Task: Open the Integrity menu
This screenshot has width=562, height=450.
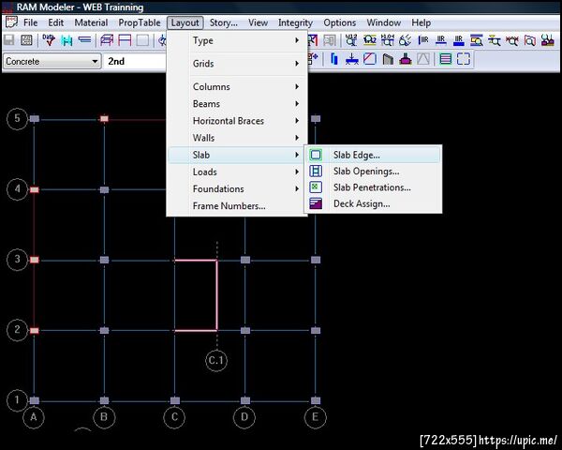Action: coord(295,22)
